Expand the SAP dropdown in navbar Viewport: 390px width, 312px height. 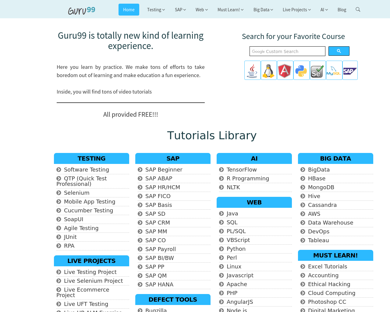click(180, 10)
